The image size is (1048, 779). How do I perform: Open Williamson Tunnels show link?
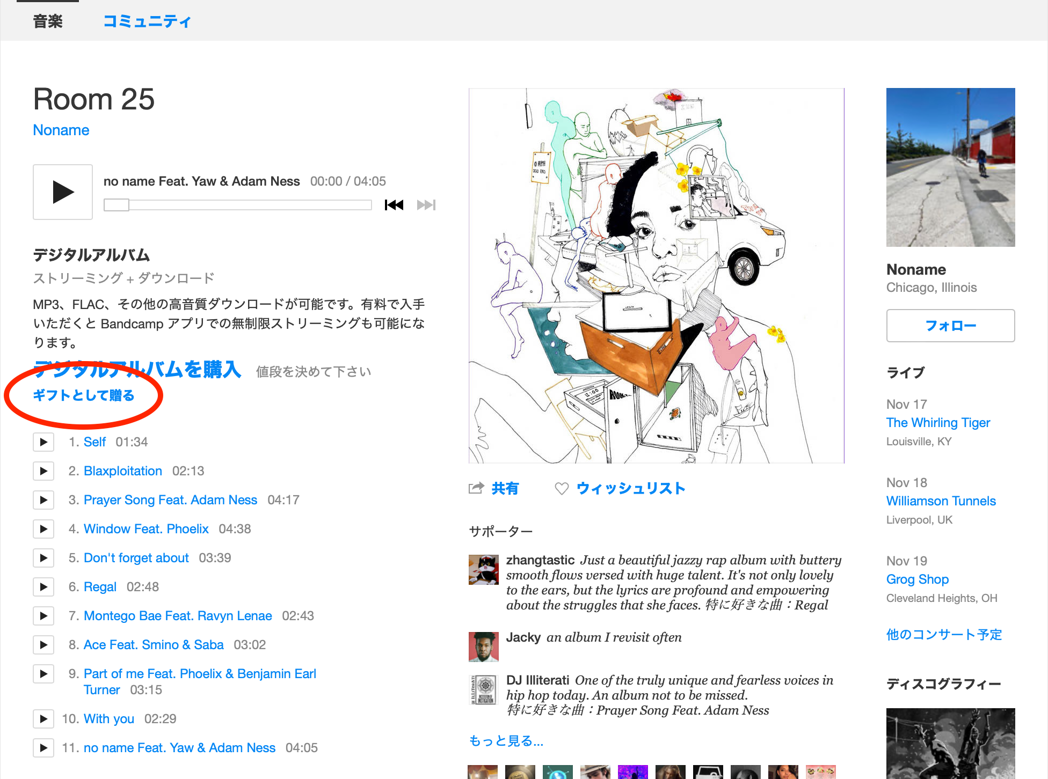941,501
